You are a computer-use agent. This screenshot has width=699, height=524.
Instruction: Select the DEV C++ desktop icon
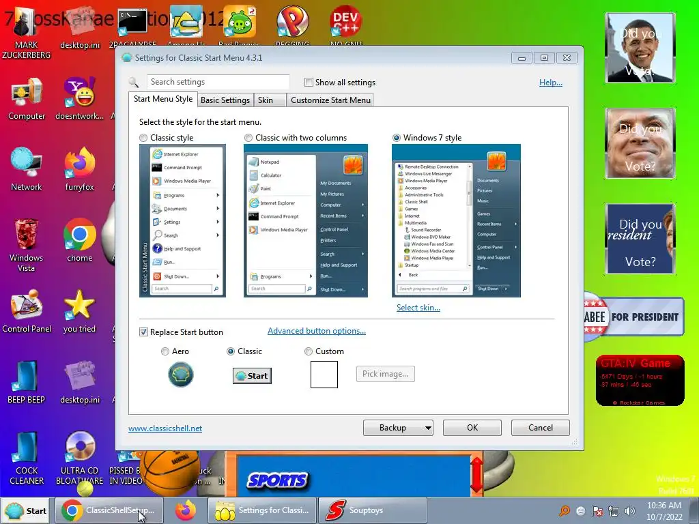[x=345, y=21]
